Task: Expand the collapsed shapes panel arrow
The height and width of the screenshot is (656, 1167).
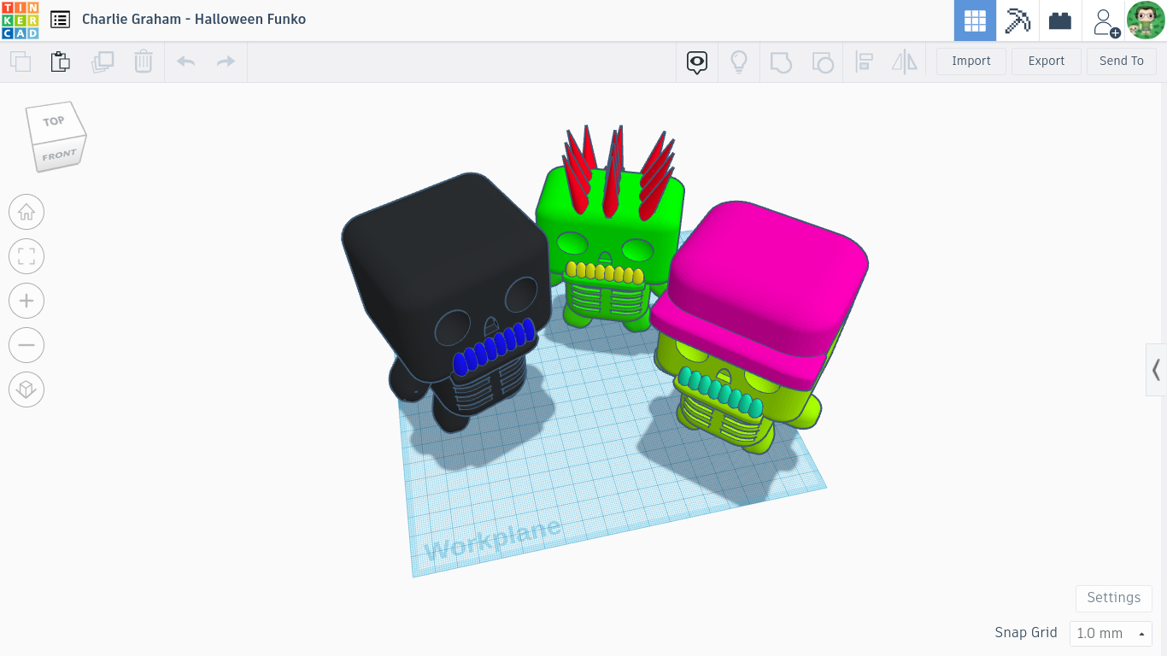Action: click(1157, 370)
